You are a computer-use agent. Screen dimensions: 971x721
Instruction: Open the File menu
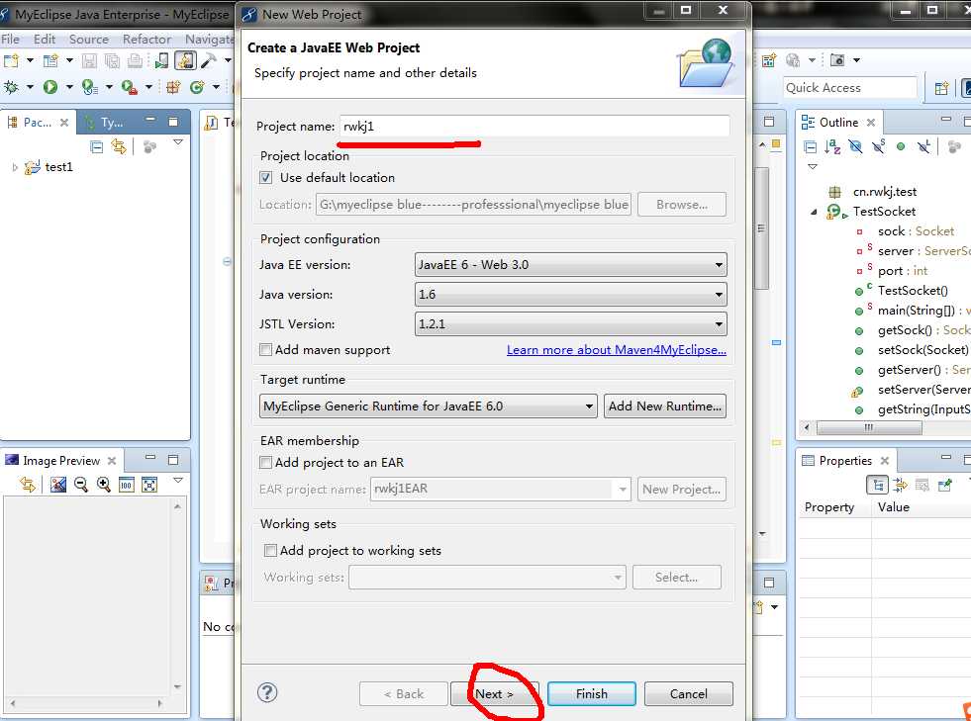point(11,39)
